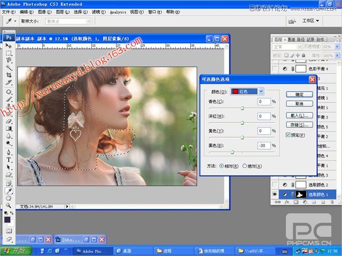
Task: Open the layer blend mode dropdown 正常
Action: pos(287,47)
